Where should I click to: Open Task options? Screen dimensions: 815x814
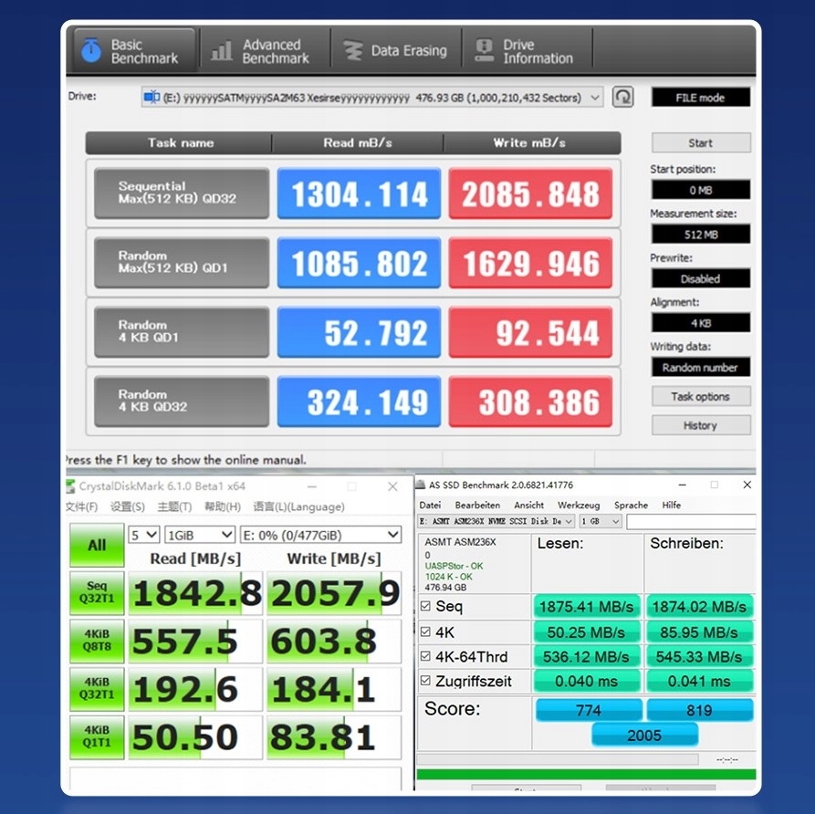701,396
